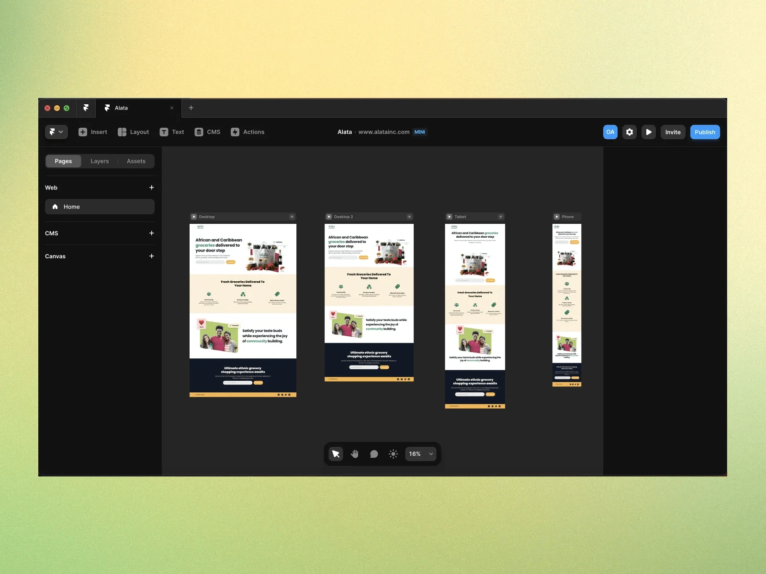Click the Tablet frame label
The width and height of the screenshot is (766, 574).
click(x=461, y=217)
